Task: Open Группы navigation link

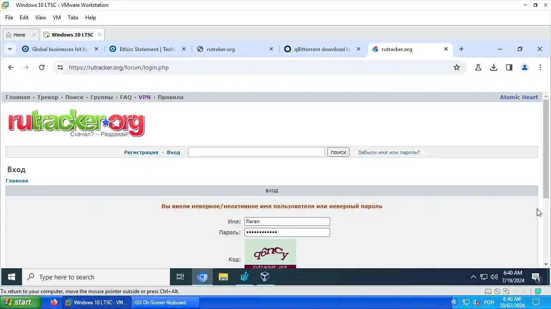Action: pyautogui.click(x=102, y=97)
